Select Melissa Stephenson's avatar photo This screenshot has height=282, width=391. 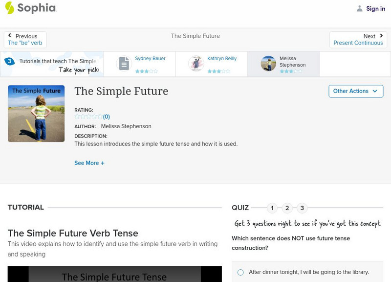[x=268, y=64]
